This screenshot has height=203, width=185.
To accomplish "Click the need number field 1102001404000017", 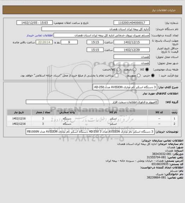I will [x=132, y=23].
